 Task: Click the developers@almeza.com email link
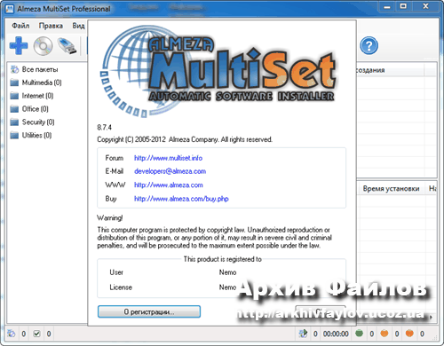click(x=170, y=171)
